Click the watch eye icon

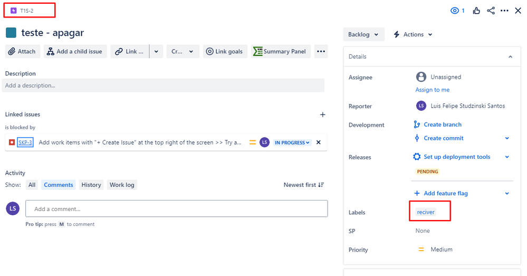coord(454,11)
